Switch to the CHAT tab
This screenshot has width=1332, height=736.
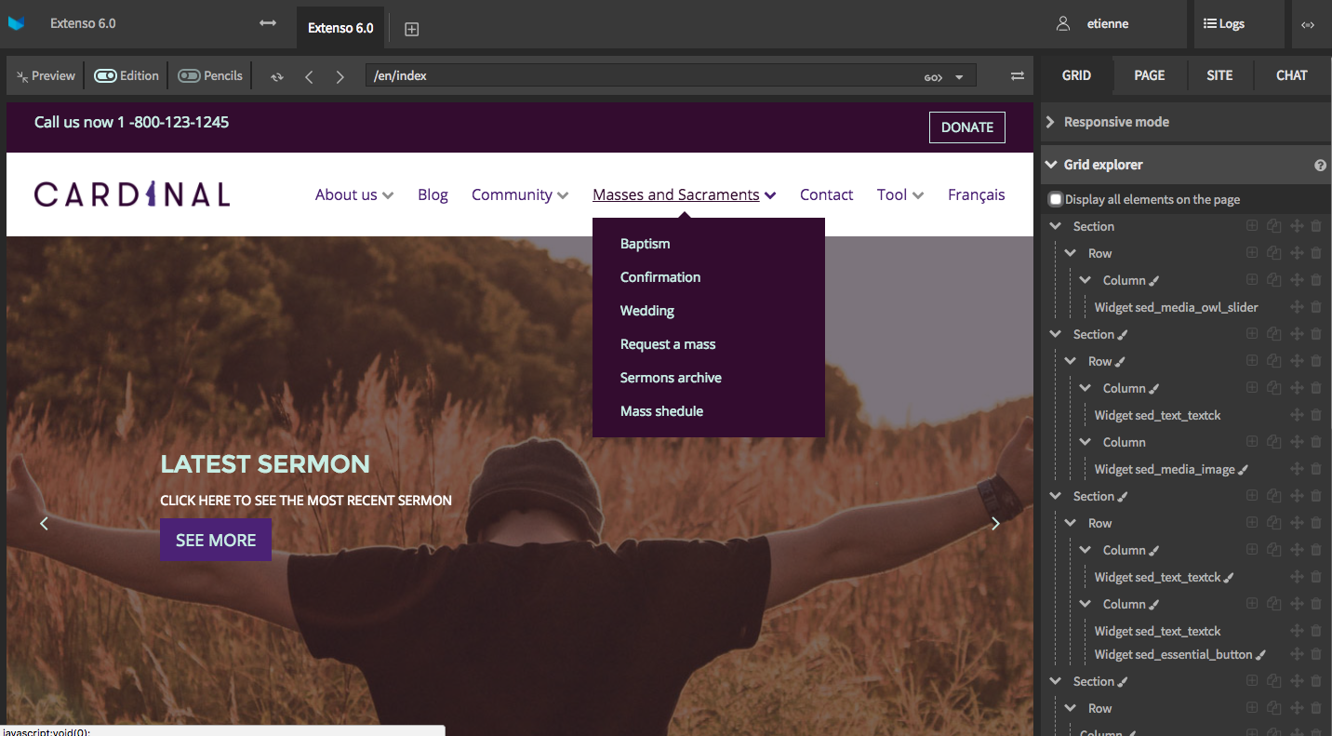[1291, 75]
